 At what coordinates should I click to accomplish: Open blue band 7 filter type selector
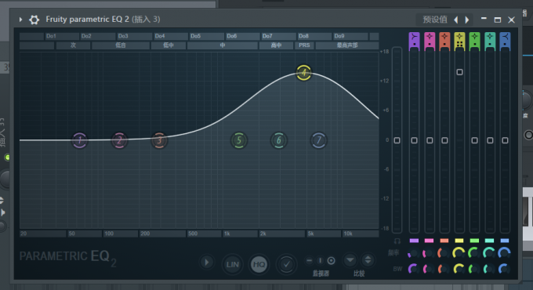click(x=505, y=41)
